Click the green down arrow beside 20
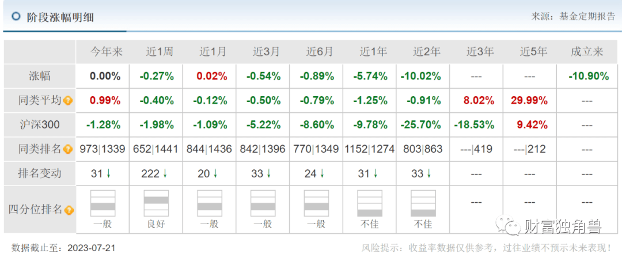 (215, 174)
